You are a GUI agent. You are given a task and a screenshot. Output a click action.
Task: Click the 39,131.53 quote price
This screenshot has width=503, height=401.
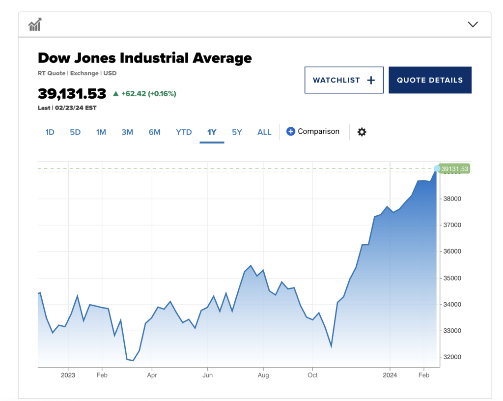click(72, 94)
